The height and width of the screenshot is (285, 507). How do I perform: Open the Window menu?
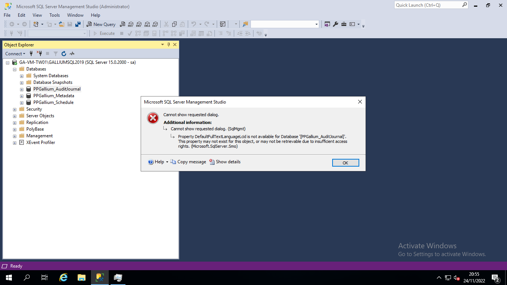click(75, 15)
